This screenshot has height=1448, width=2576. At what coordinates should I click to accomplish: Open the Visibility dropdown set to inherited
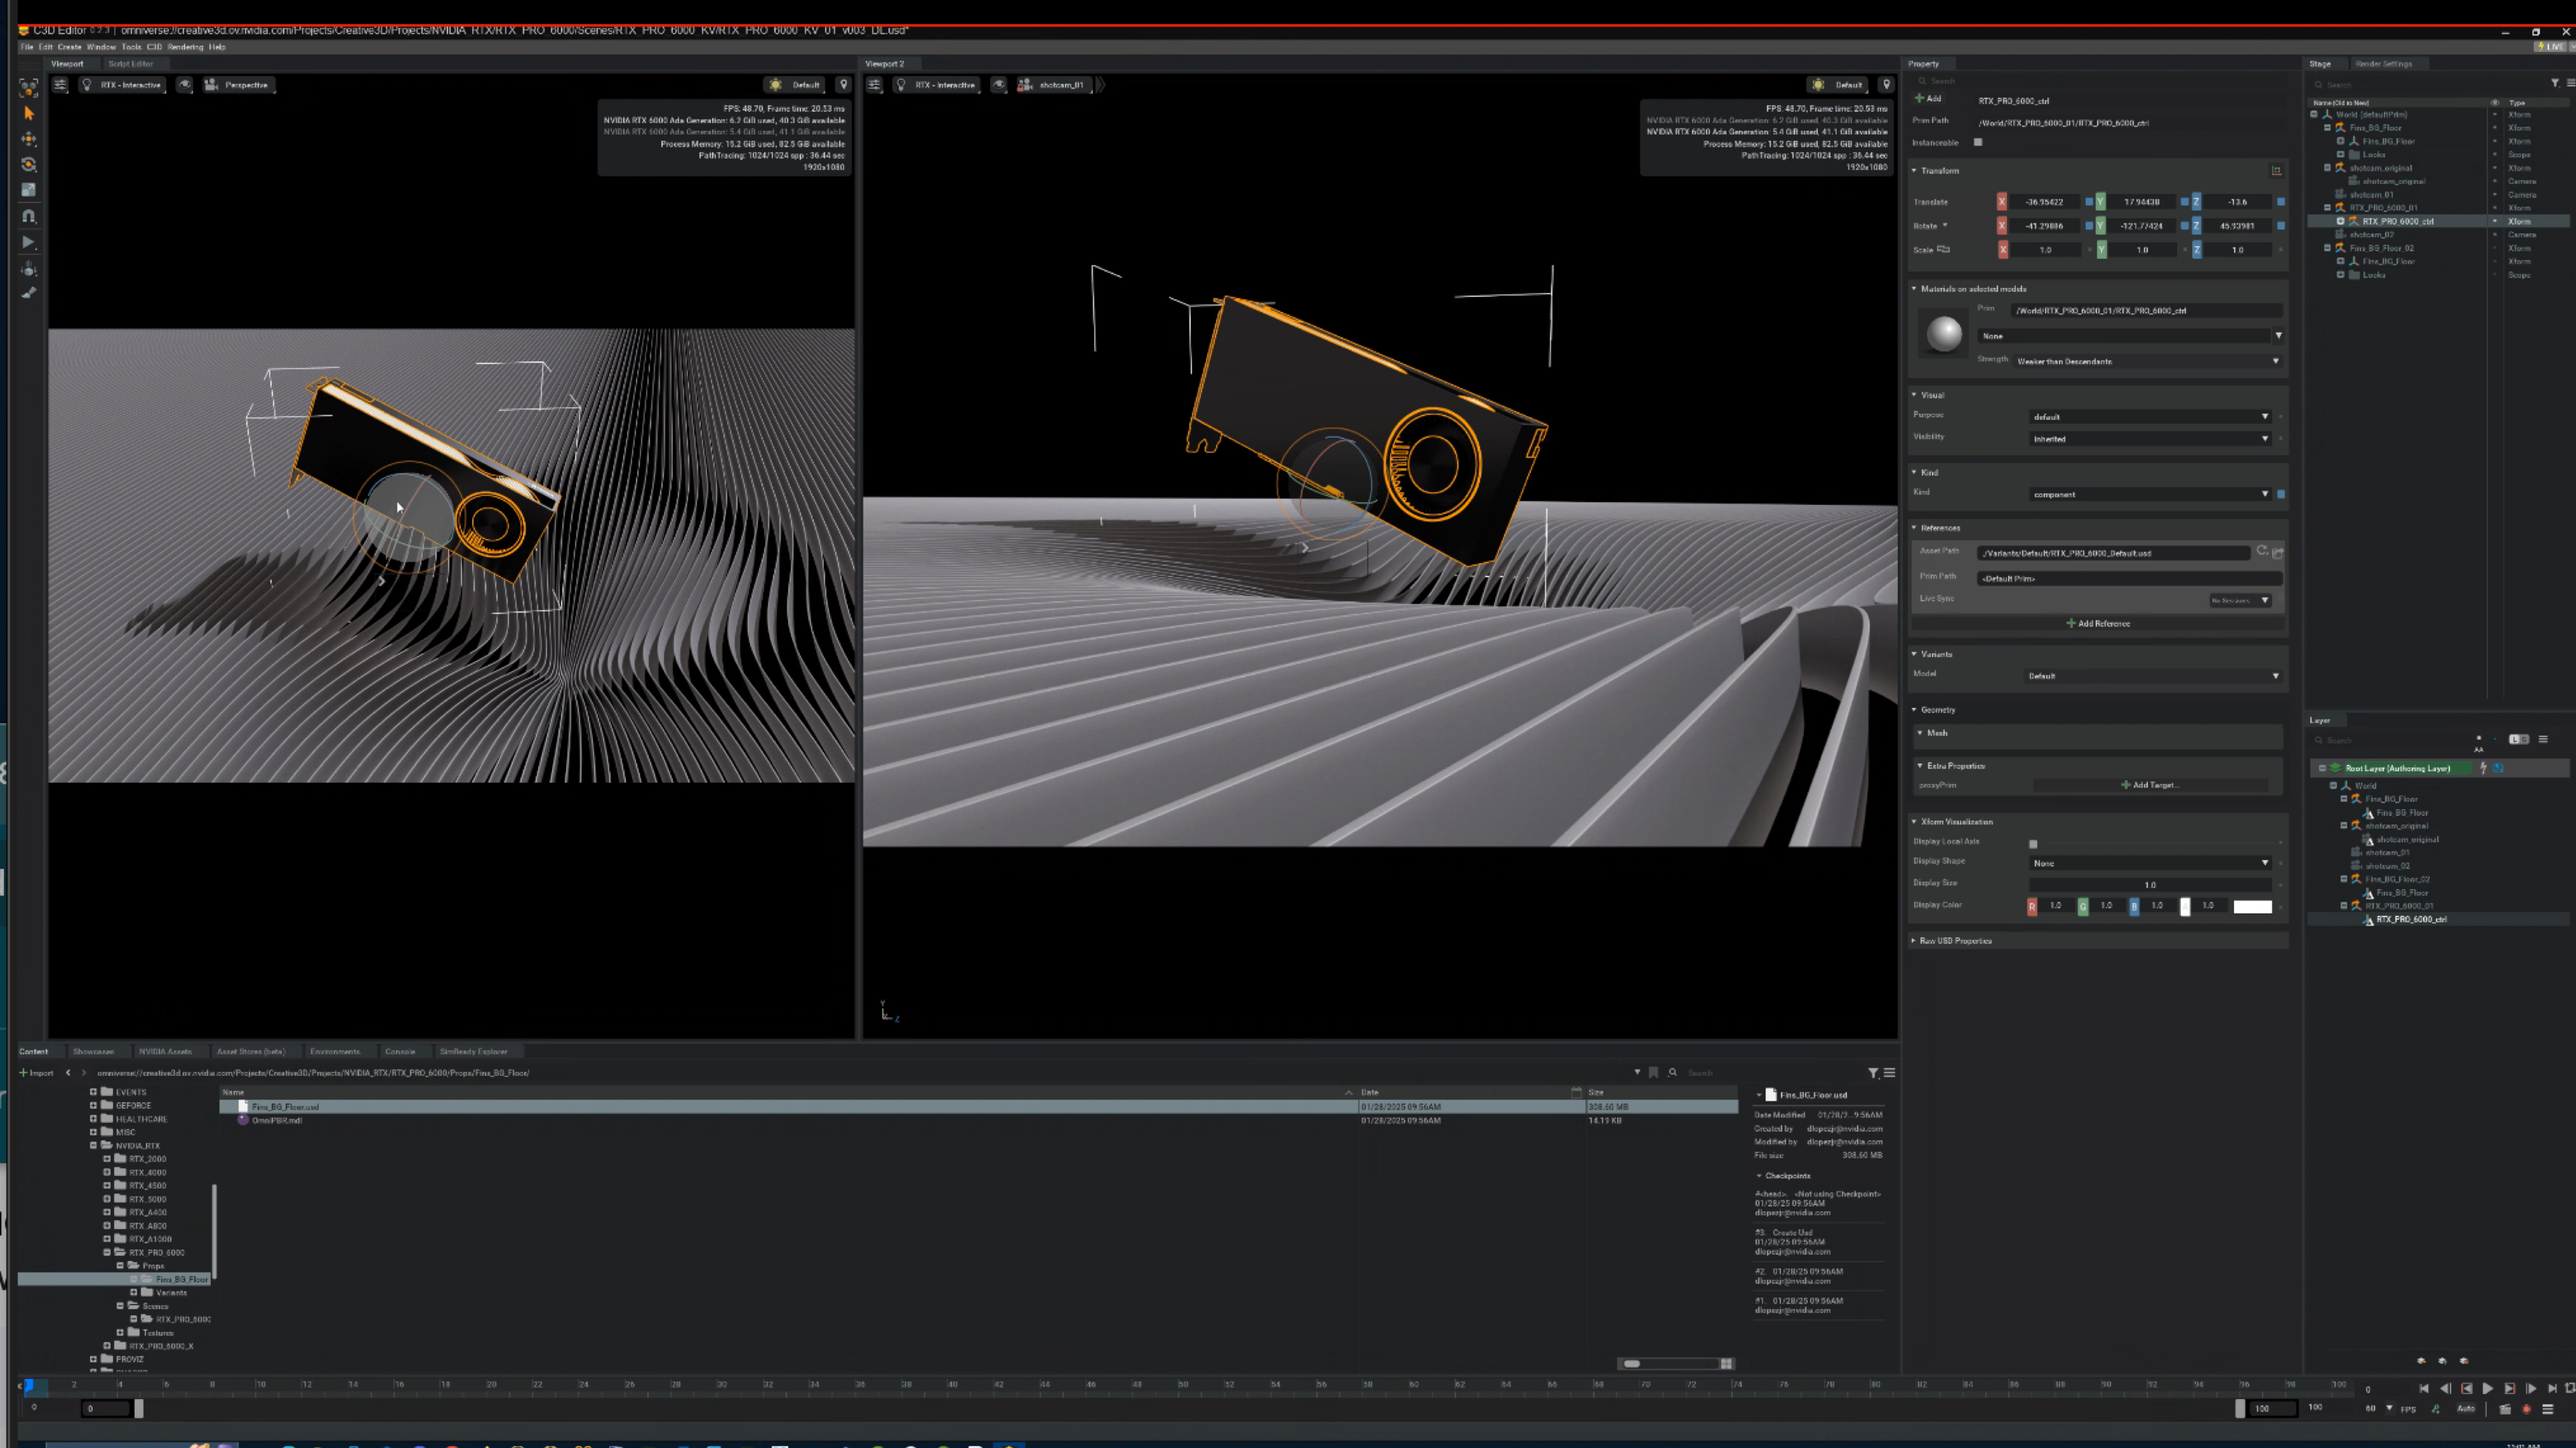pyautogui.click(x=2150, y=438)
